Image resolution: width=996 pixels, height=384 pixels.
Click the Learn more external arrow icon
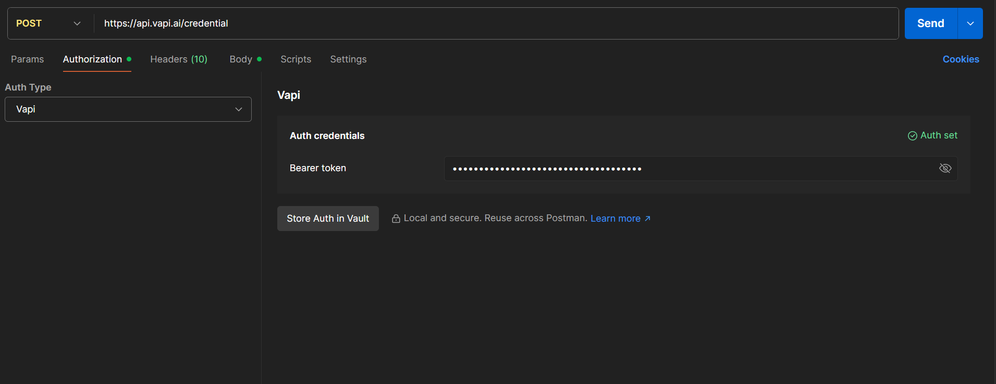(x=647, y=219)
